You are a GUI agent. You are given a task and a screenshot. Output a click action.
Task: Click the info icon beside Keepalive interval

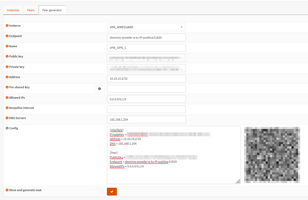click(7, 108)
